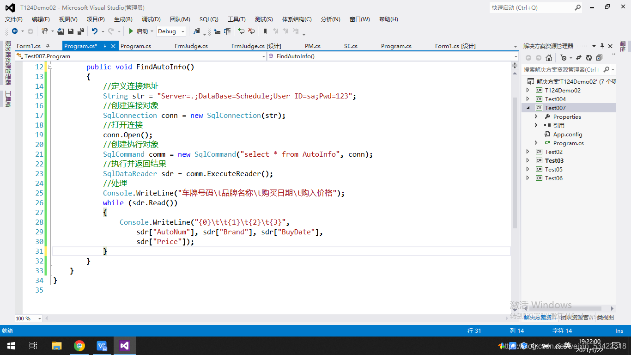Click the find in files toolbar icon
The image size is (631, 355).
coord(197,31)
